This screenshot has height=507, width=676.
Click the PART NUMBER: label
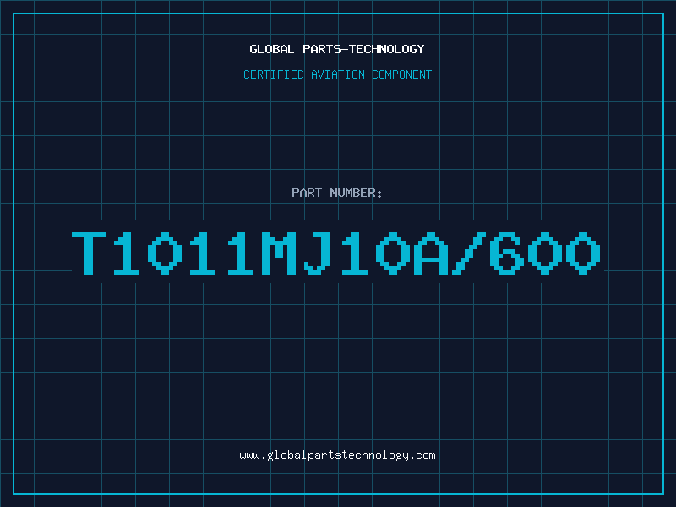click(337, 193)
